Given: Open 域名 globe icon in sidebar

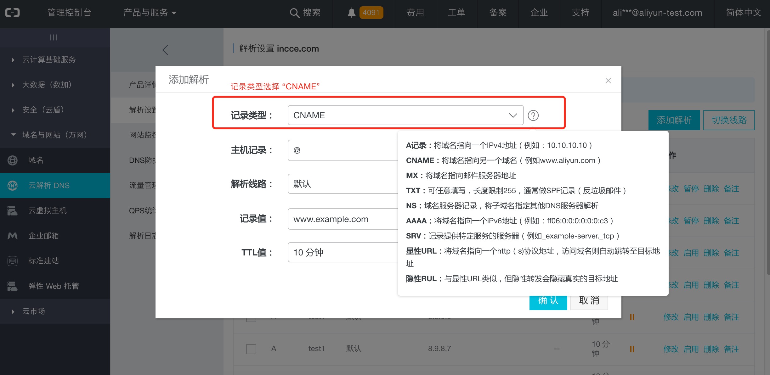Looking at the screenshot, I should click(13, 160).
